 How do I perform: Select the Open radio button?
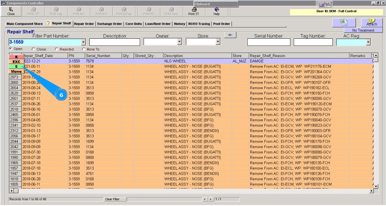click(x=10, y=49)
